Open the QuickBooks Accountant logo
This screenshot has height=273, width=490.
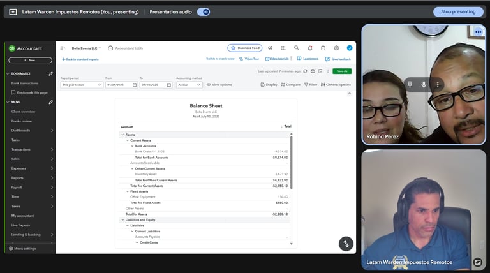(26, 48)
